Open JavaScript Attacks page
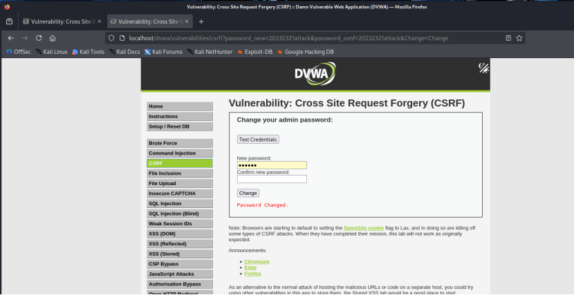 (180, 274)
